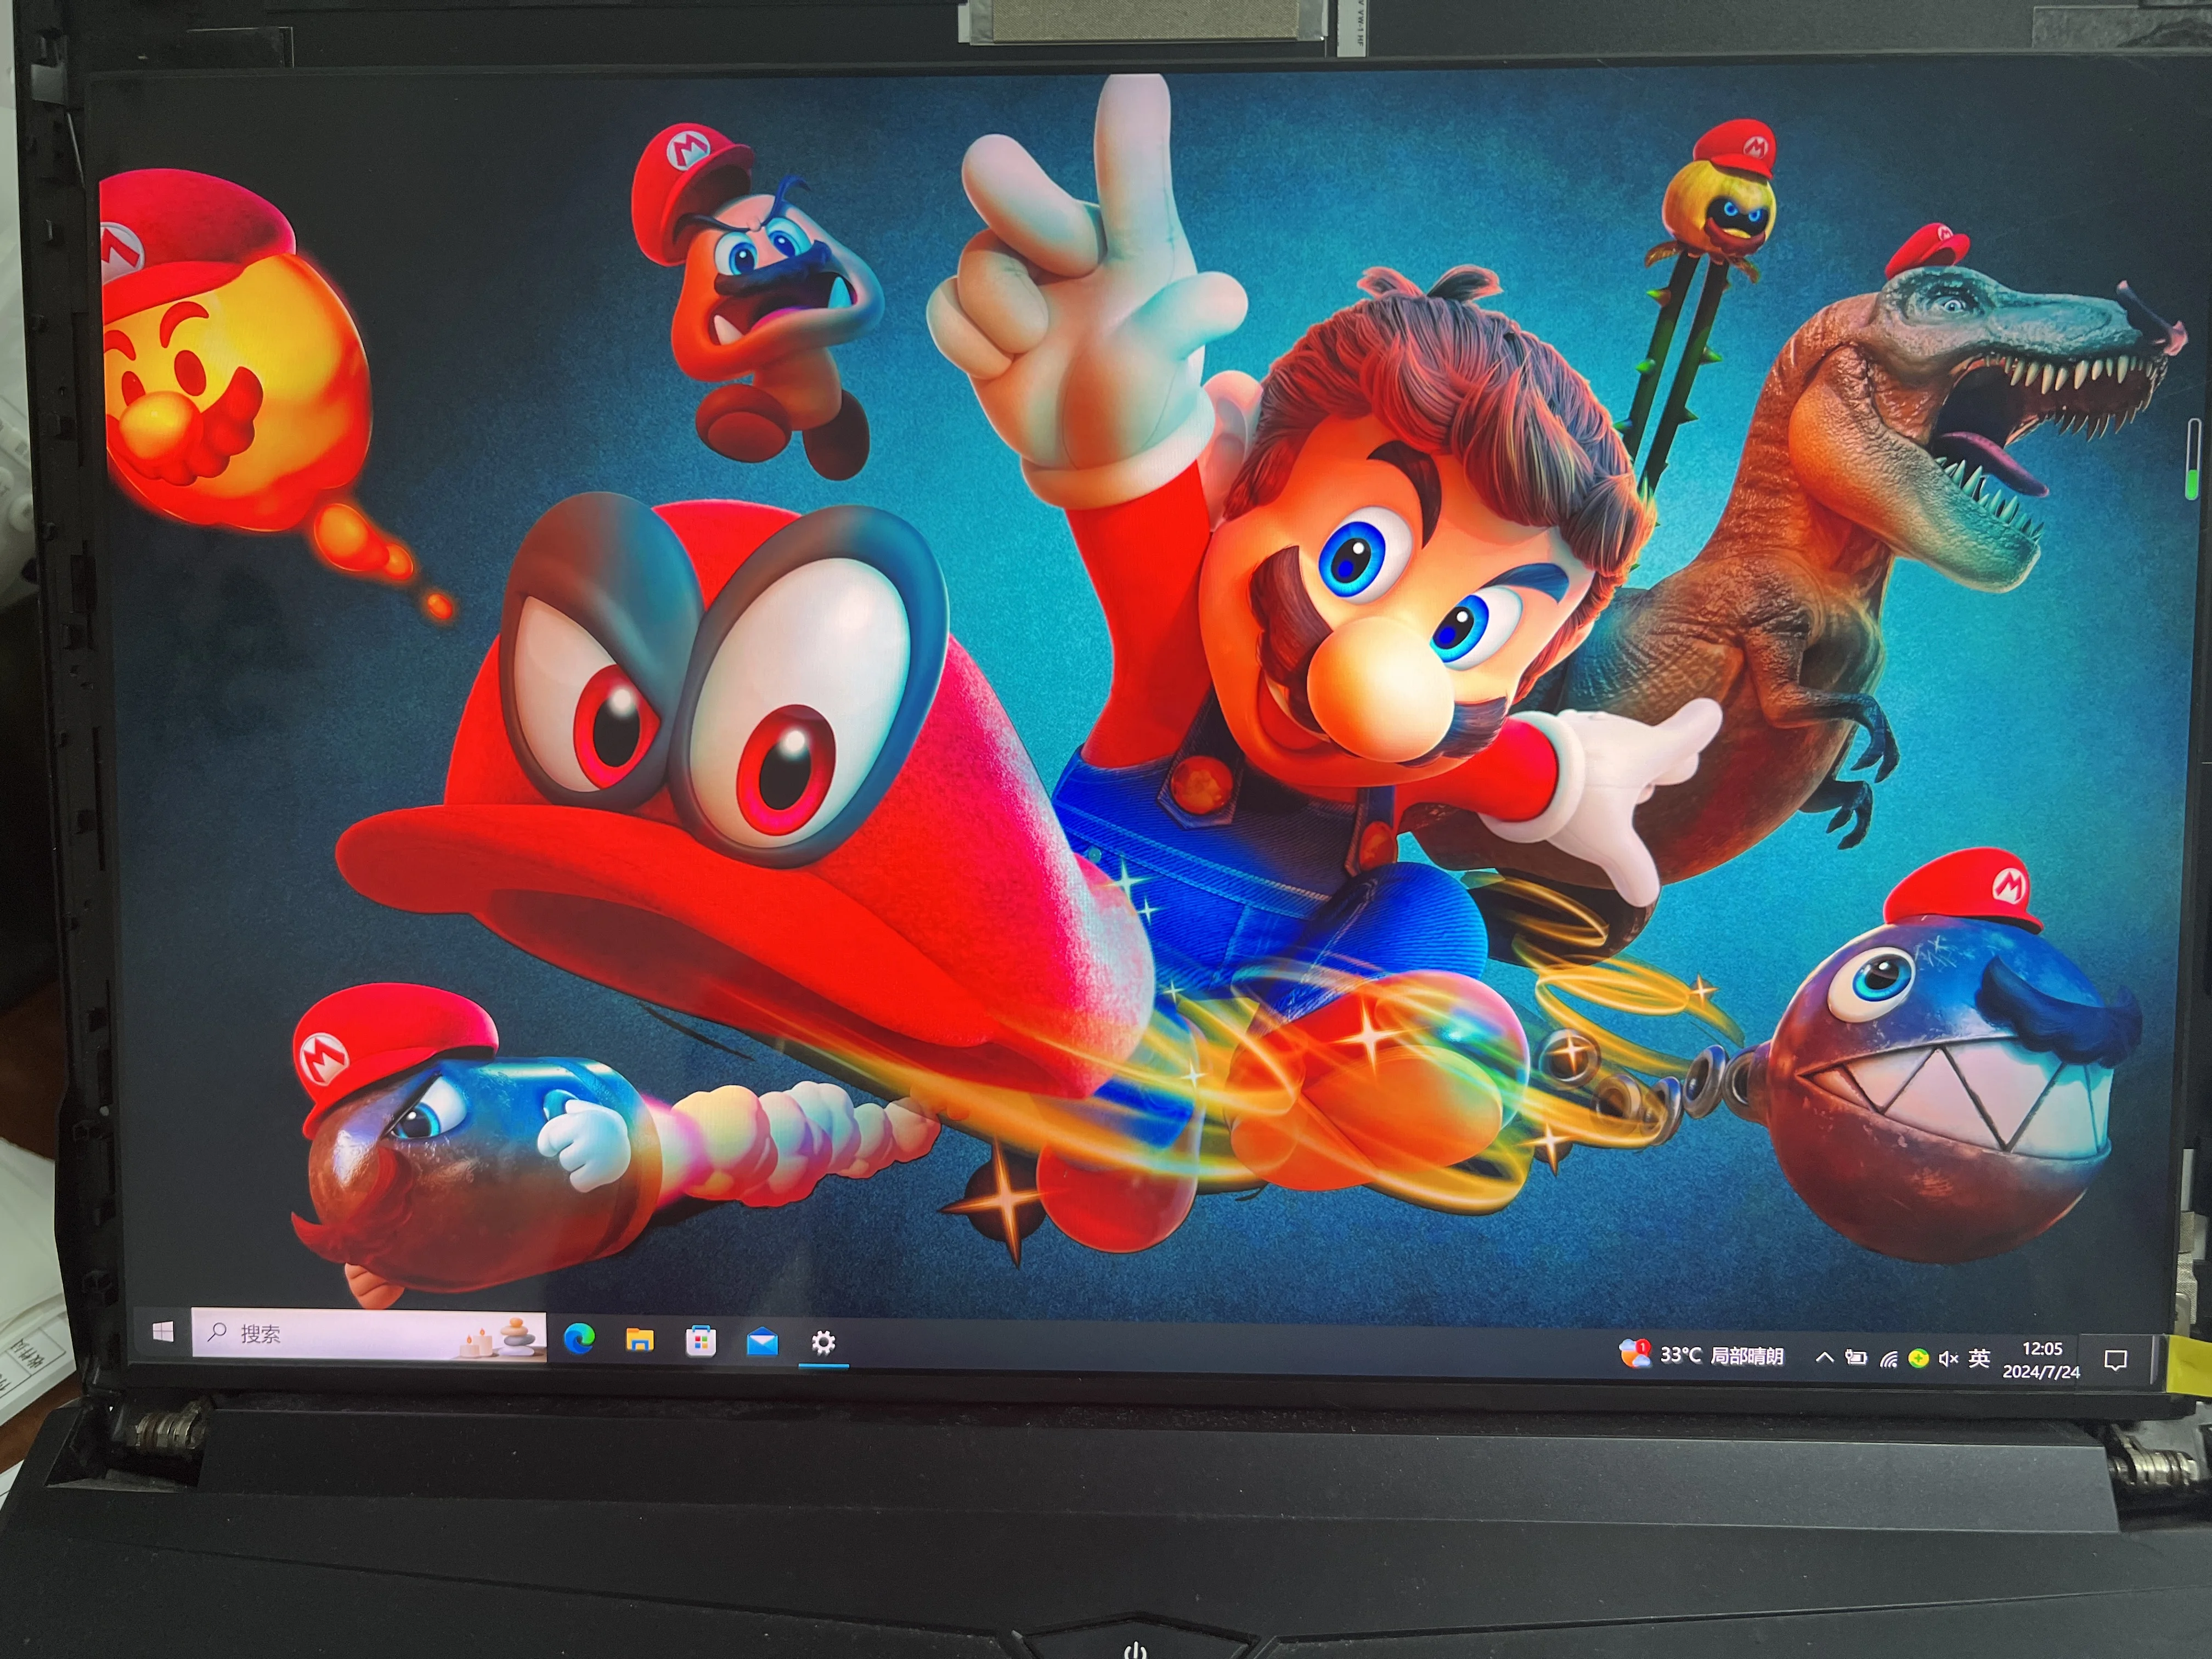Switch to the Settings gear app

pos(823,1342)
